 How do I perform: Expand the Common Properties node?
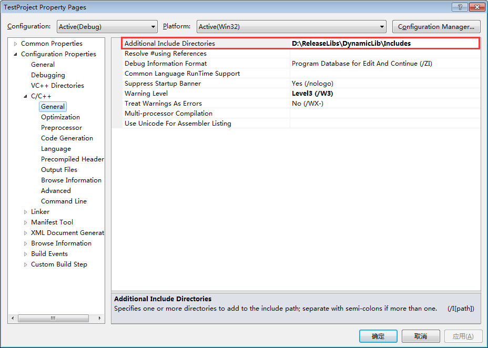[x=15, y=44]
